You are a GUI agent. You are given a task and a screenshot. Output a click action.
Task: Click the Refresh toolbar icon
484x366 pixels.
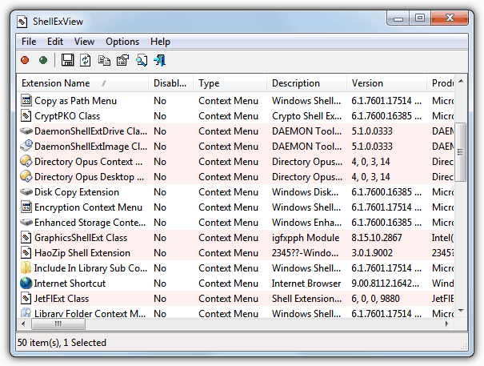pos(86,60)
